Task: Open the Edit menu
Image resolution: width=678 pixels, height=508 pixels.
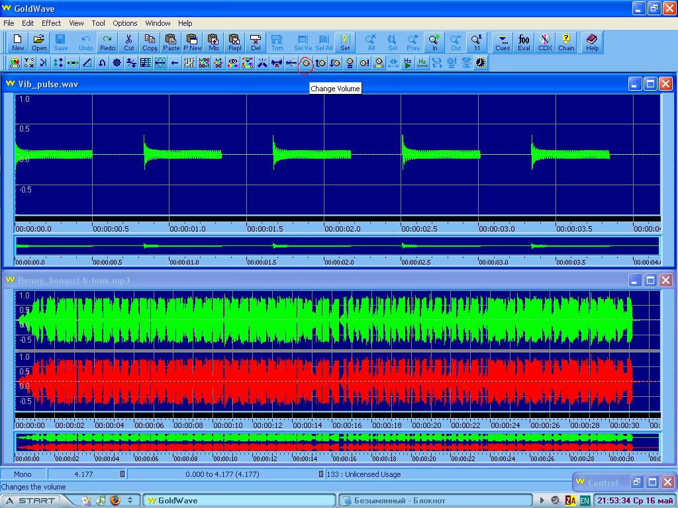Action: click(x=28, y=23)
